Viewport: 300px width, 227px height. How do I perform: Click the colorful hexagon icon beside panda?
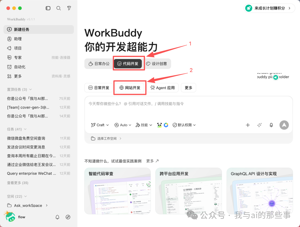click(166, 125)
